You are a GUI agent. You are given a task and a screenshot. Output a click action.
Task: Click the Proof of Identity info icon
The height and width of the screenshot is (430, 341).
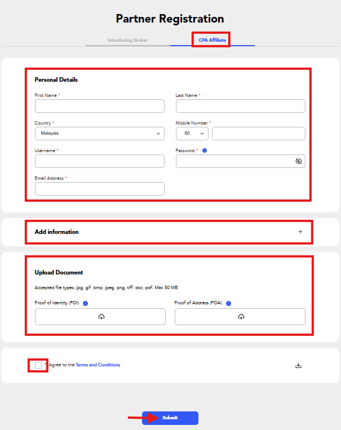85,303
